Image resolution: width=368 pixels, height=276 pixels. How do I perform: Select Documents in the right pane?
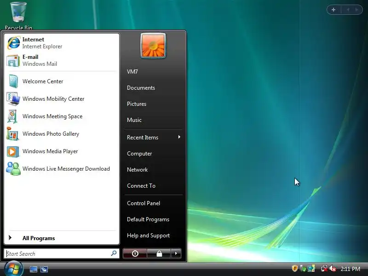click(141, 88)
